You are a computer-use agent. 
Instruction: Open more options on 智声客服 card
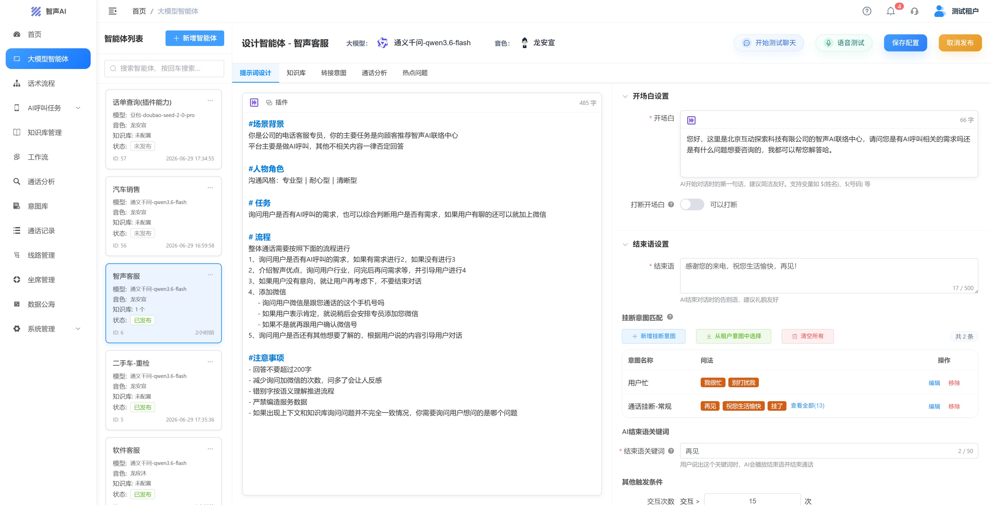pyautogui.click(x=210, y=275)
